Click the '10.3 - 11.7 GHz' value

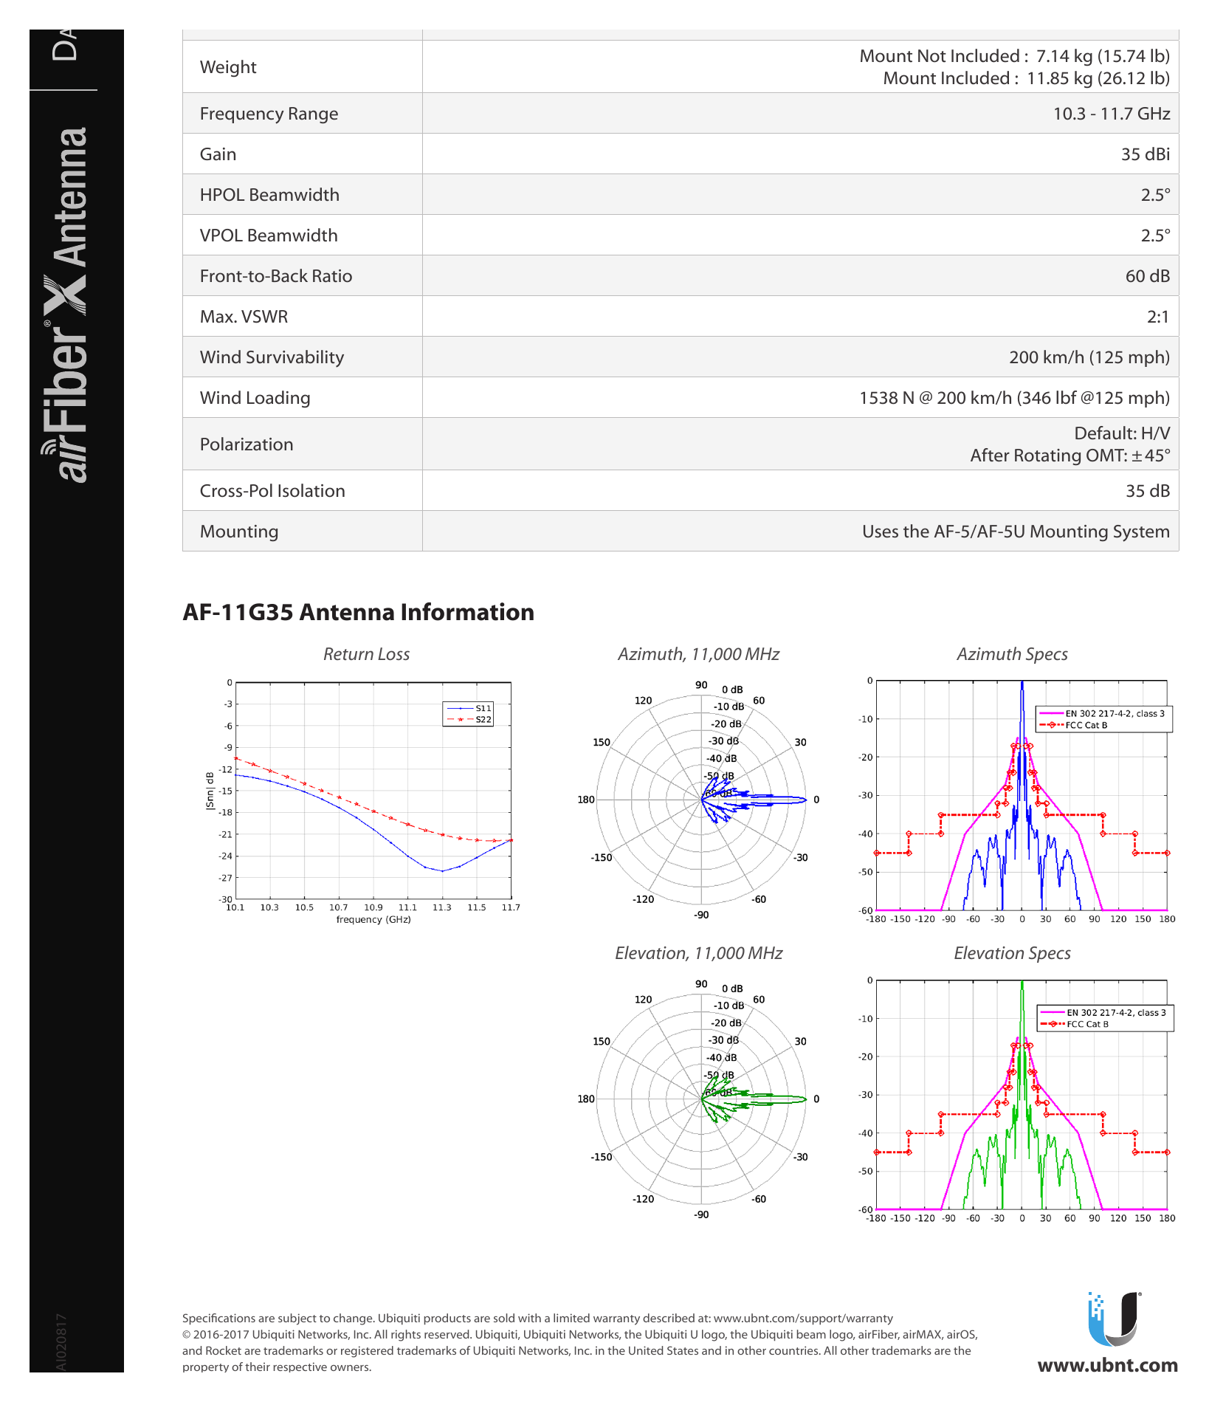click(x=1112, y=114)
